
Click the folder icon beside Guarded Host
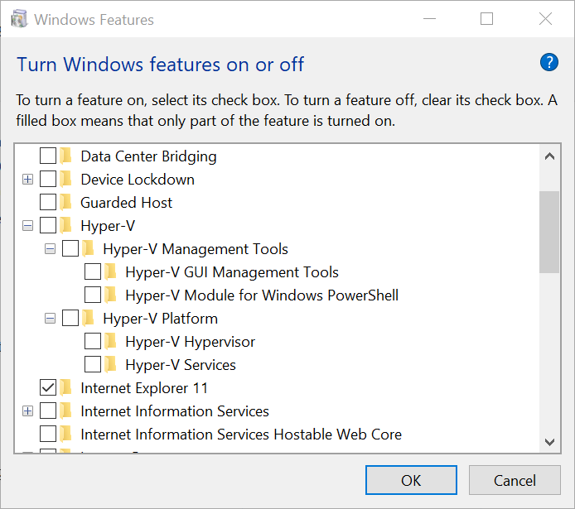[66, 202]
